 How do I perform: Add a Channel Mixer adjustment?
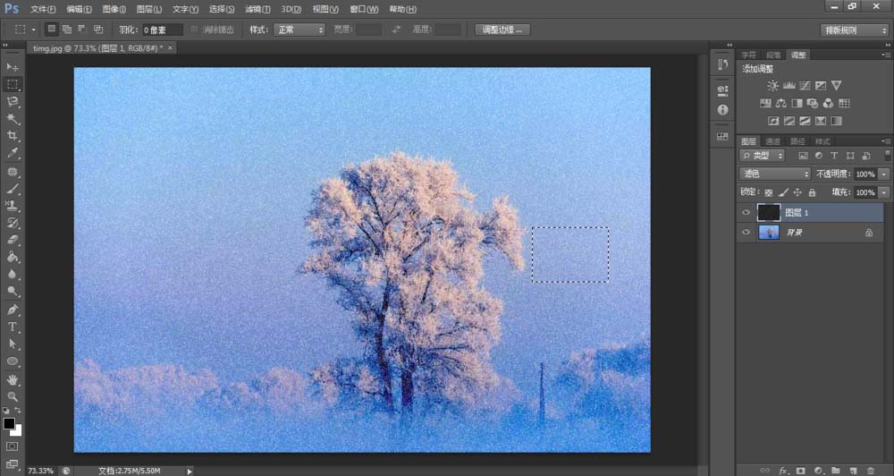point(829,103)
